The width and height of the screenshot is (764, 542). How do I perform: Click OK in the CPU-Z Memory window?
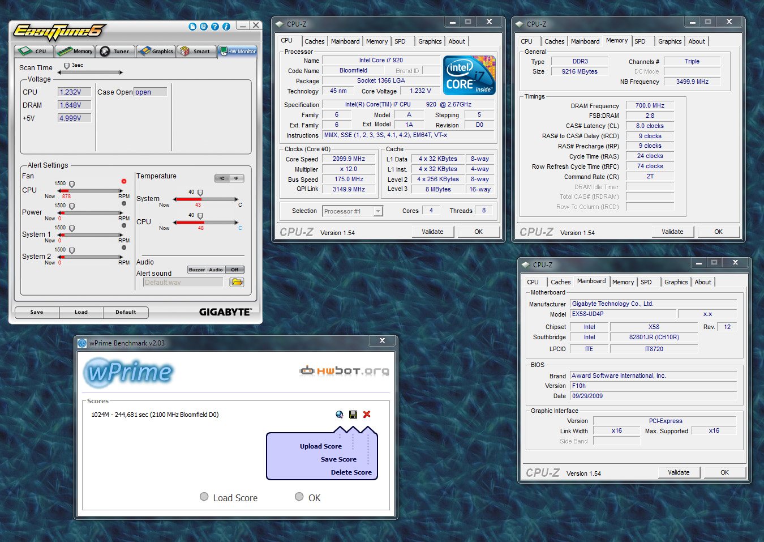click(x=718, y=232)
